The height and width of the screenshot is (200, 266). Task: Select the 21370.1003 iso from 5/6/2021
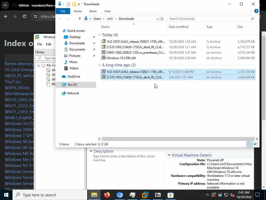[x=178, y=77]
